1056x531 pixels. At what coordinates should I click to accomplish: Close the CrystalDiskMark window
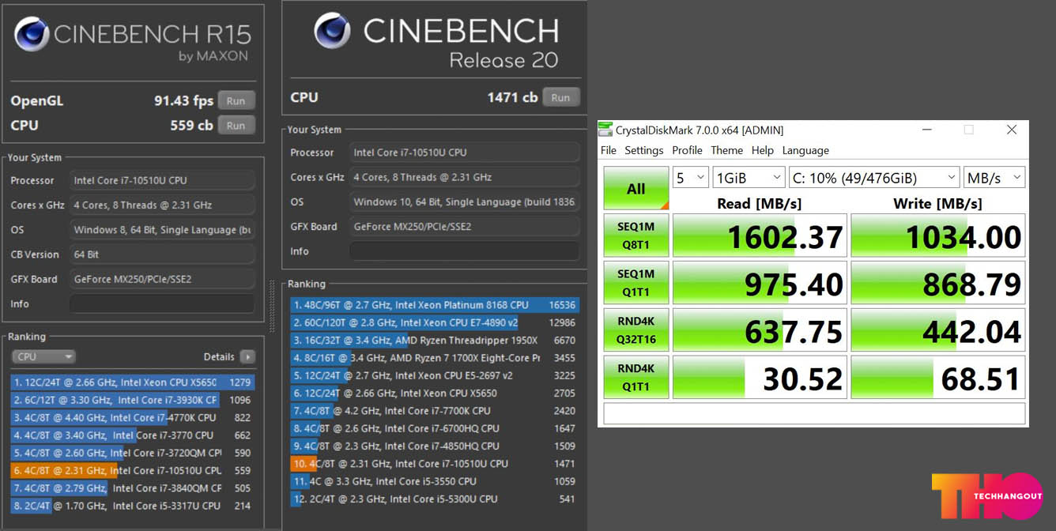click(x=1011, y=130)
